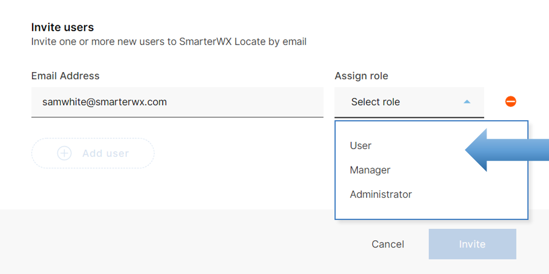Click the Select role placeholder text
The height and width of the screenshot is (274, 549).
coord(375,102)
